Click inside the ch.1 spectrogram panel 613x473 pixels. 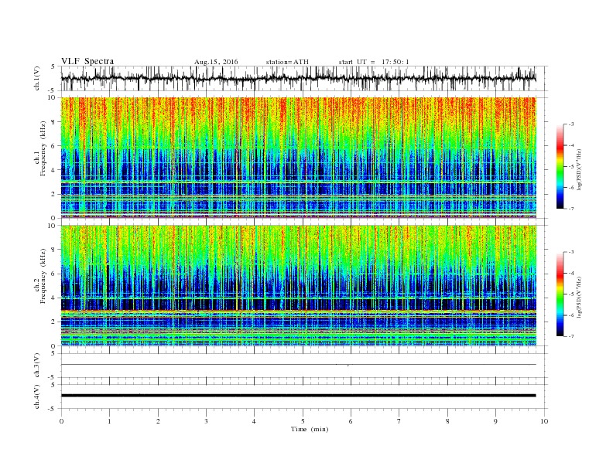pos(298,158)
